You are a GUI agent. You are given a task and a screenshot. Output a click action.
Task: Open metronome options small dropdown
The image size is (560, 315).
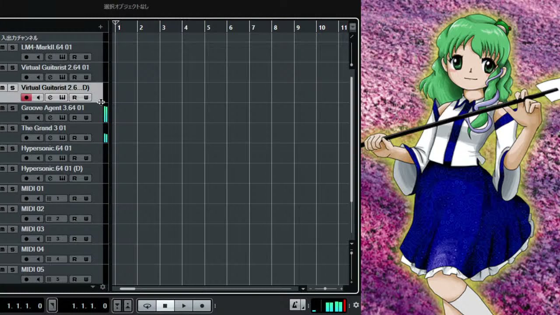pyautogui.click(x=303, y=306)
